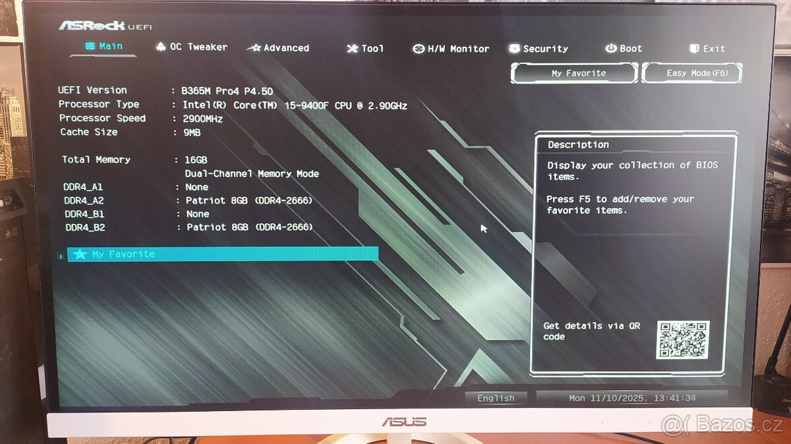Click the Security shield icon
The image size is (791, 444).
pos(513,48)
